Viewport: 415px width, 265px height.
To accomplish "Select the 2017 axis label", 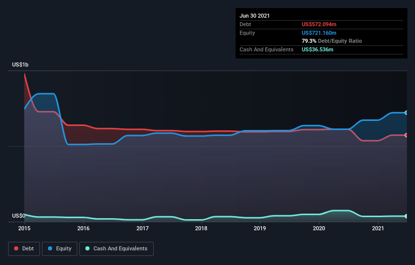I will (x=143, y=228).
